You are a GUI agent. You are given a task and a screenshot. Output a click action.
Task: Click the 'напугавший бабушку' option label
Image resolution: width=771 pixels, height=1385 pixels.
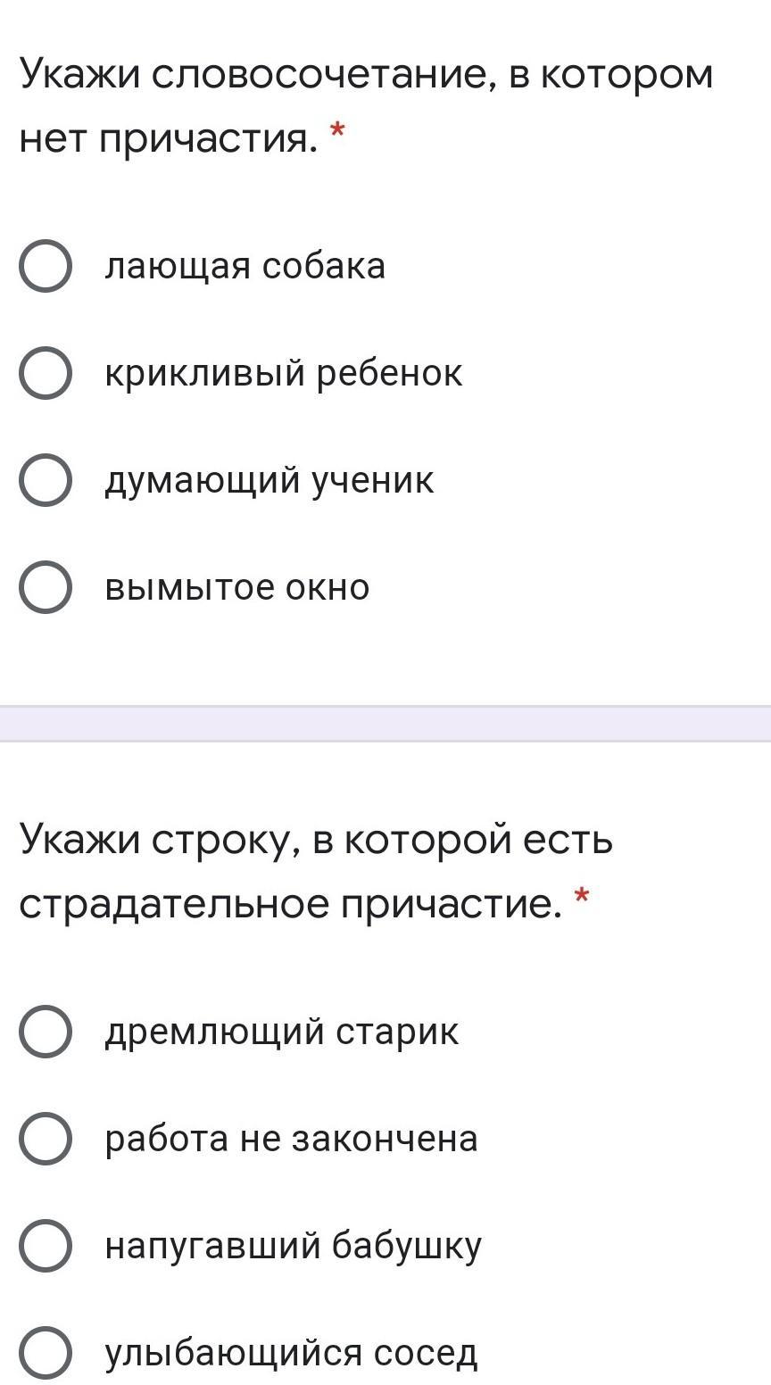click(294, 1247)
